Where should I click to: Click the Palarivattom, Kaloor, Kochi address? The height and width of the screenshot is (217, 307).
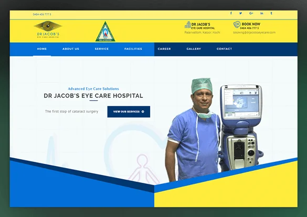click(x=202, y=33)
